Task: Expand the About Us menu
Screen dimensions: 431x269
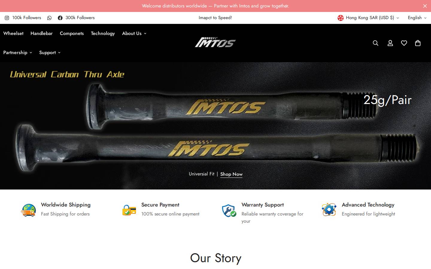Action: pyautogui.click(x=134, y=33)
